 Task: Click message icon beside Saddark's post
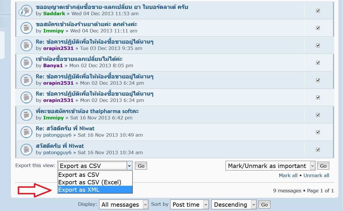[26, 11]
